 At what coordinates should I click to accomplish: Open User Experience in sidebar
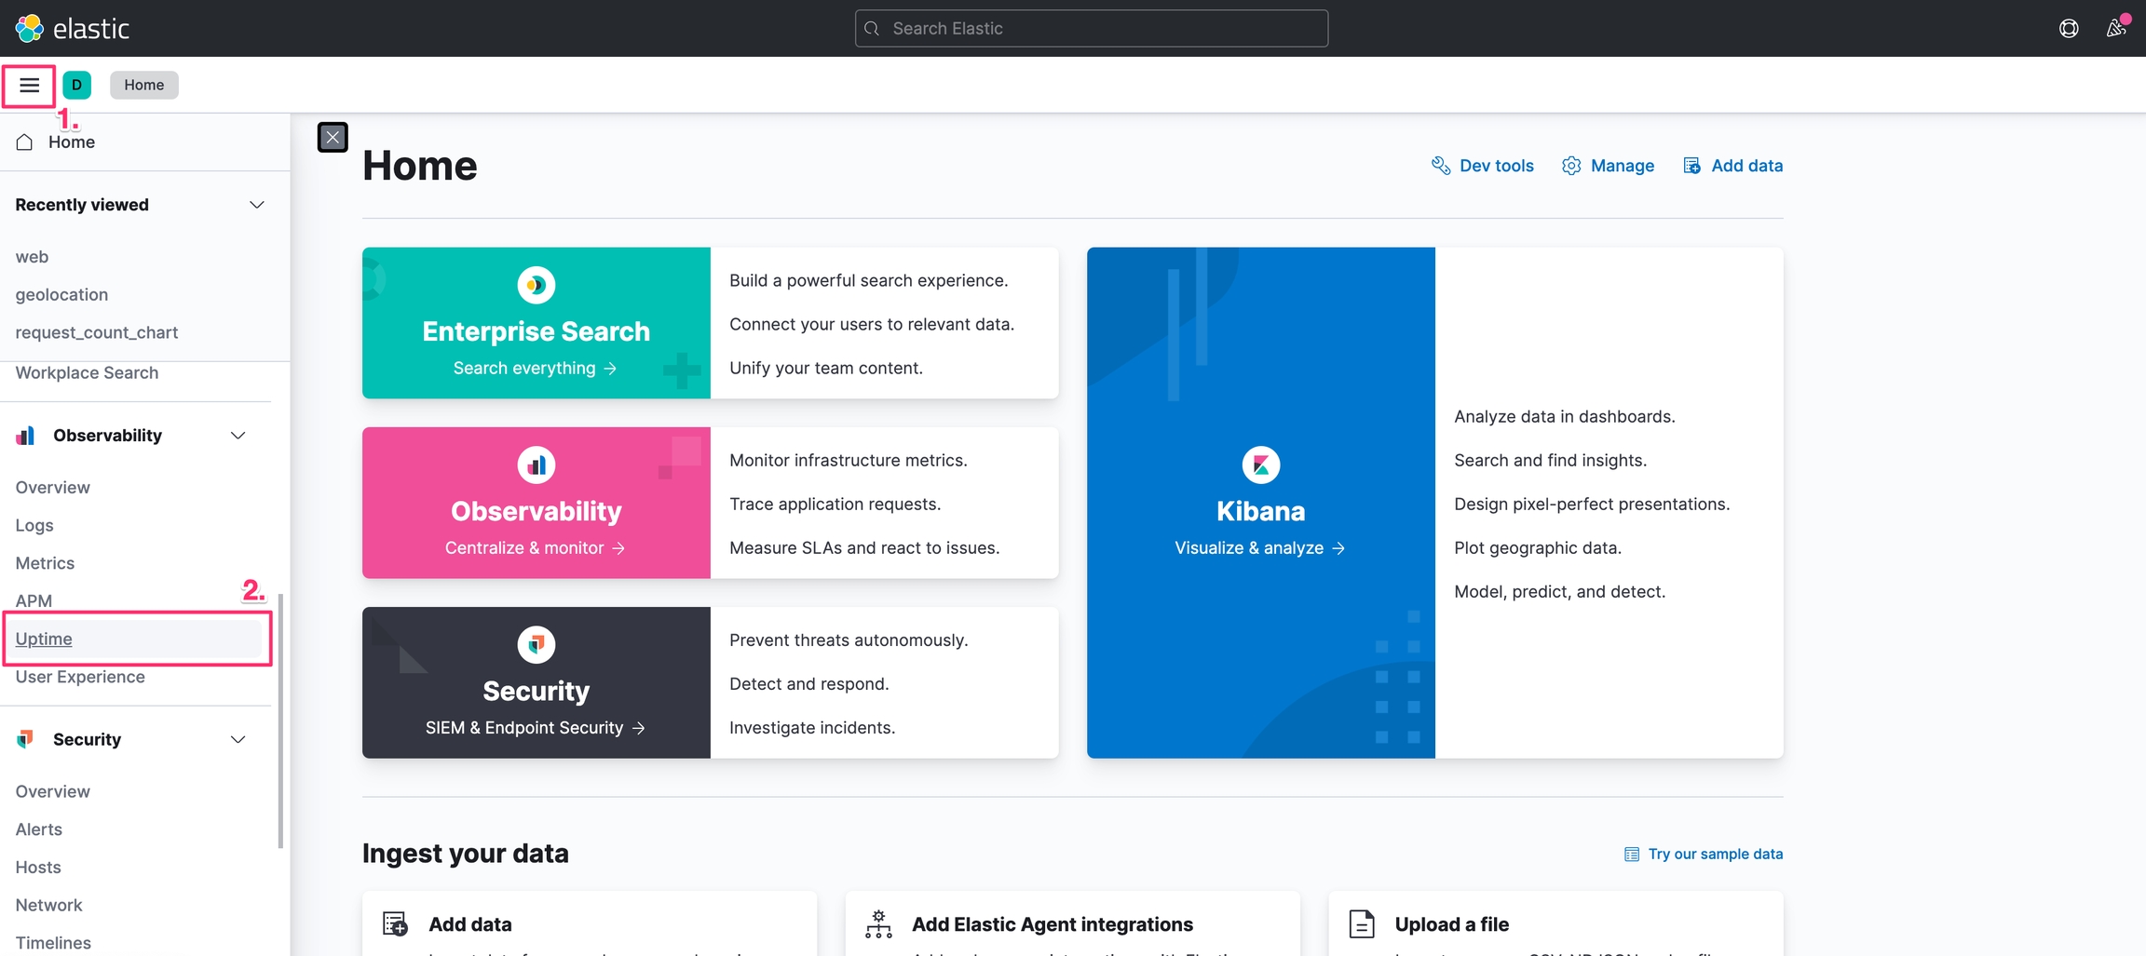[80, 677]
